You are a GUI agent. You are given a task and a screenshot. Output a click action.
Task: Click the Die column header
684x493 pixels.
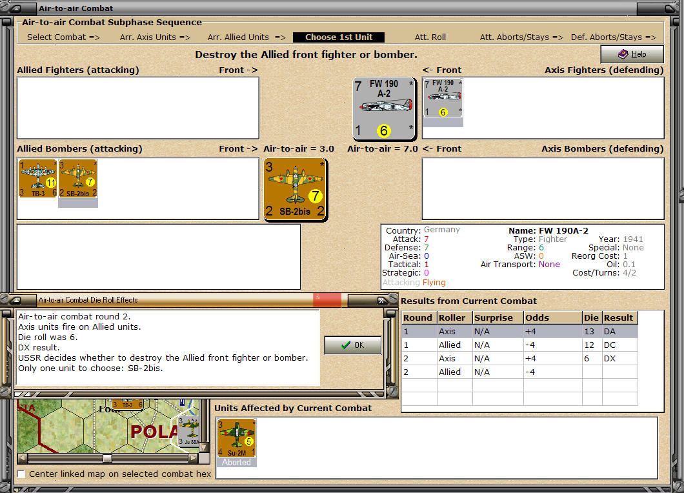pyautogui.click(x=592, y=317)
